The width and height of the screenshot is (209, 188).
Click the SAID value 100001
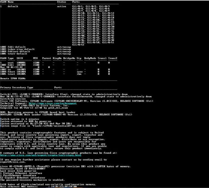pyautogui.click(x=21, y=63)
